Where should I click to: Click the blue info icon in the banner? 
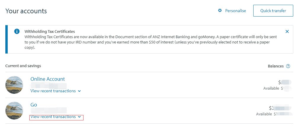[17, 31]
